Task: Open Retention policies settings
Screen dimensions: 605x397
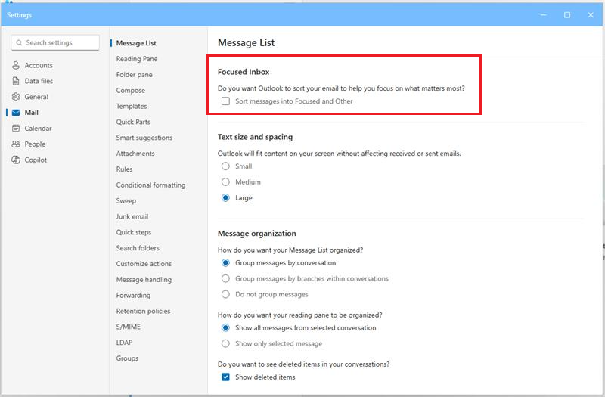Action: 143,312
